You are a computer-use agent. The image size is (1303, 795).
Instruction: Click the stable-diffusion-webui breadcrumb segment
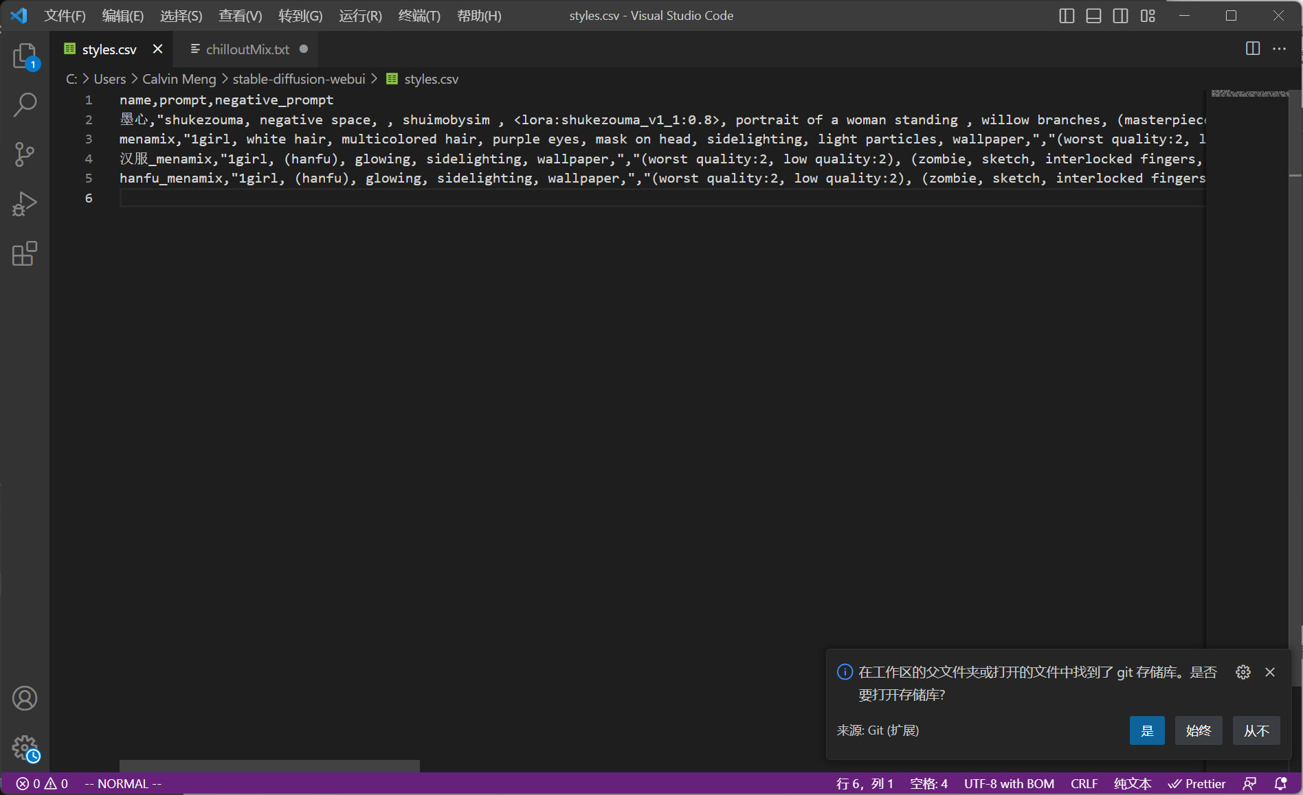click(299, 79)
